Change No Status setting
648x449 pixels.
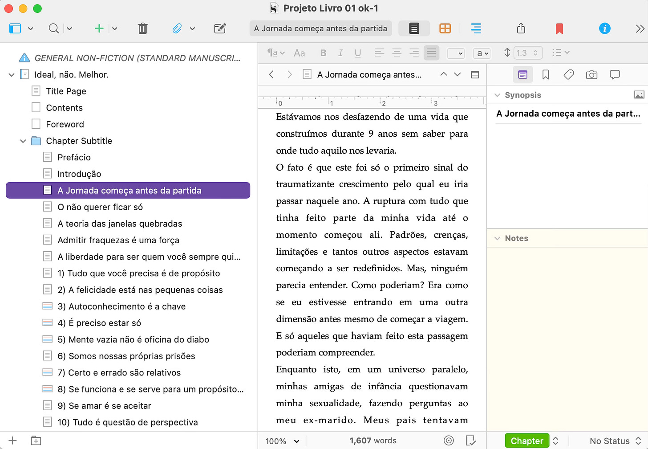click(615, 441)
